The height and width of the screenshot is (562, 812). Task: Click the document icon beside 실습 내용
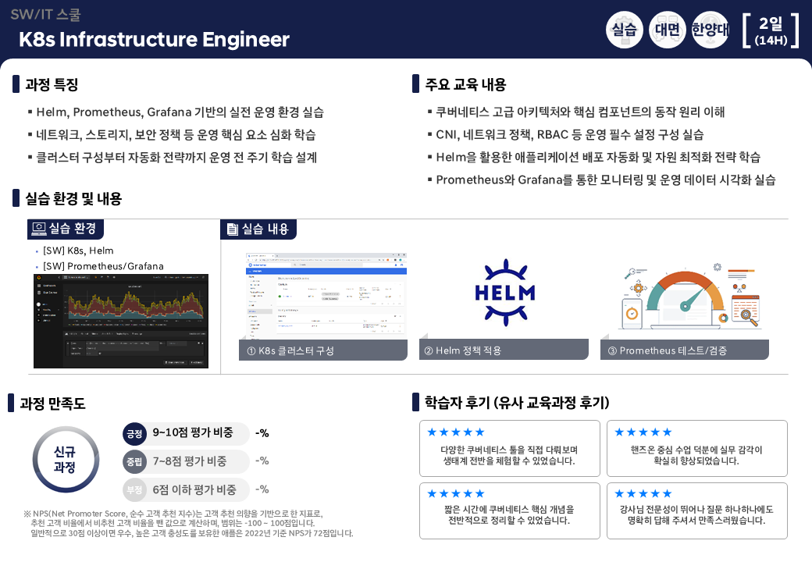pyautogui.click(x=233, y=229)
